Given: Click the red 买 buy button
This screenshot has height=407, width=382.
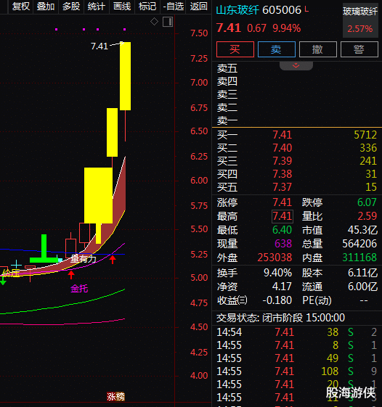Looking at the screenshot, I should 235,49.
